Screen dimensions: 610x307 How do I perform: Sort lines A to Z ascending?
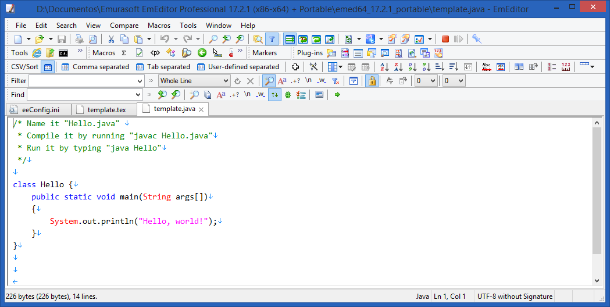[x=384, y=67]
